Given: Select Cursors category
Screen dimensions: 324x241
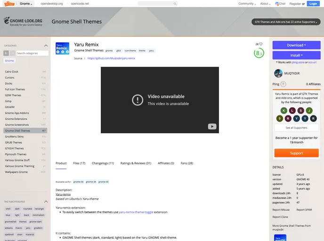Looking at the screenshot, I should (x=25, y=78).
